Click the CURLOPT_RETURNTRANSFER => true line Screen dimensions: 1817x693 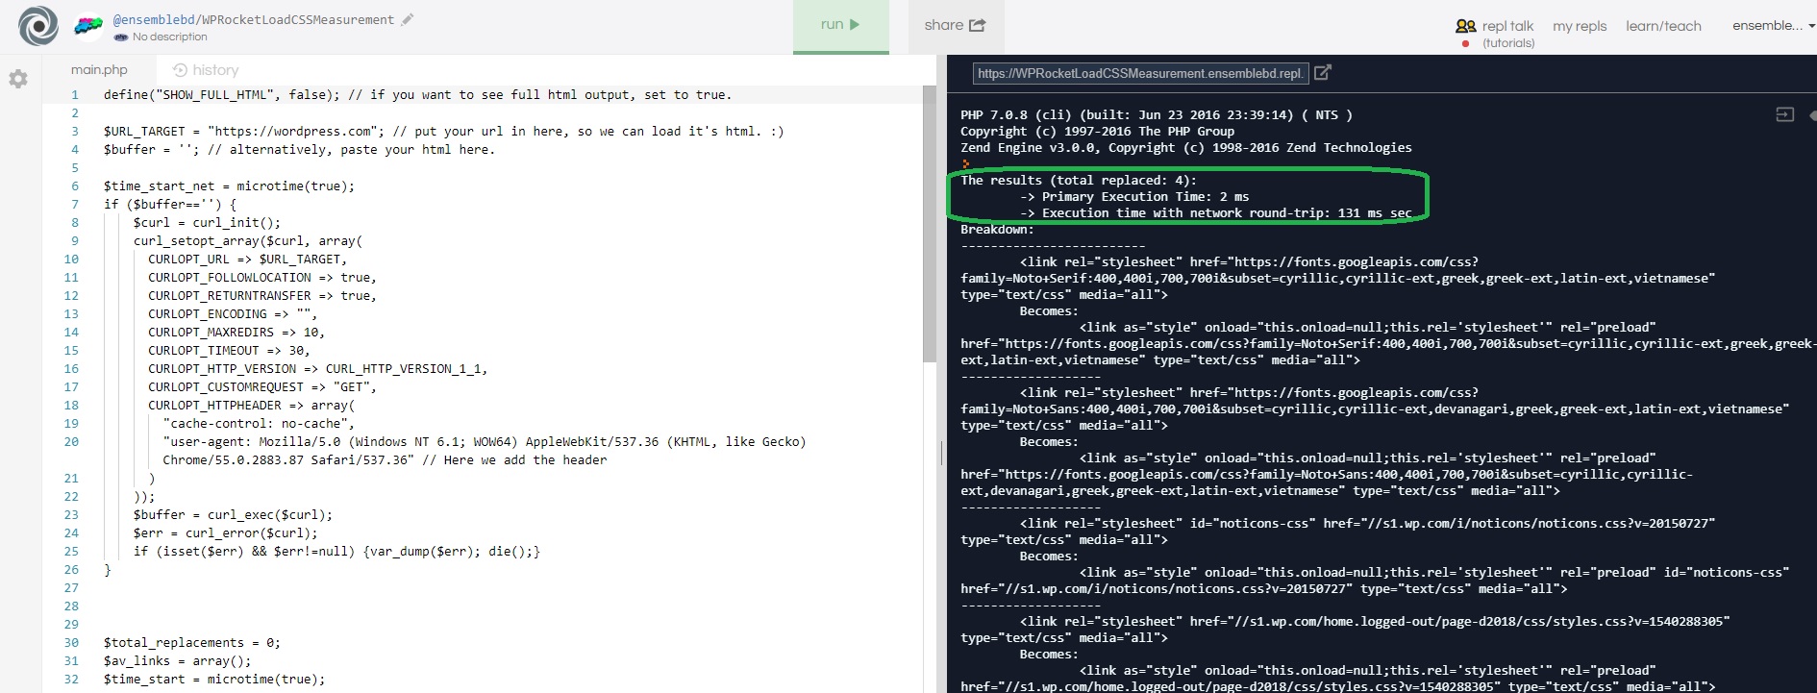pos(262,296)
